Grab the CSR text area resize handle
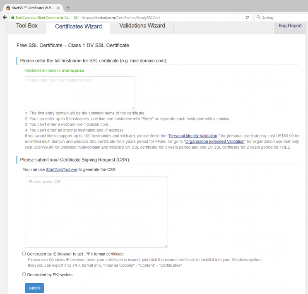Screen dimensions: 308x294 [x=166, y=246]
